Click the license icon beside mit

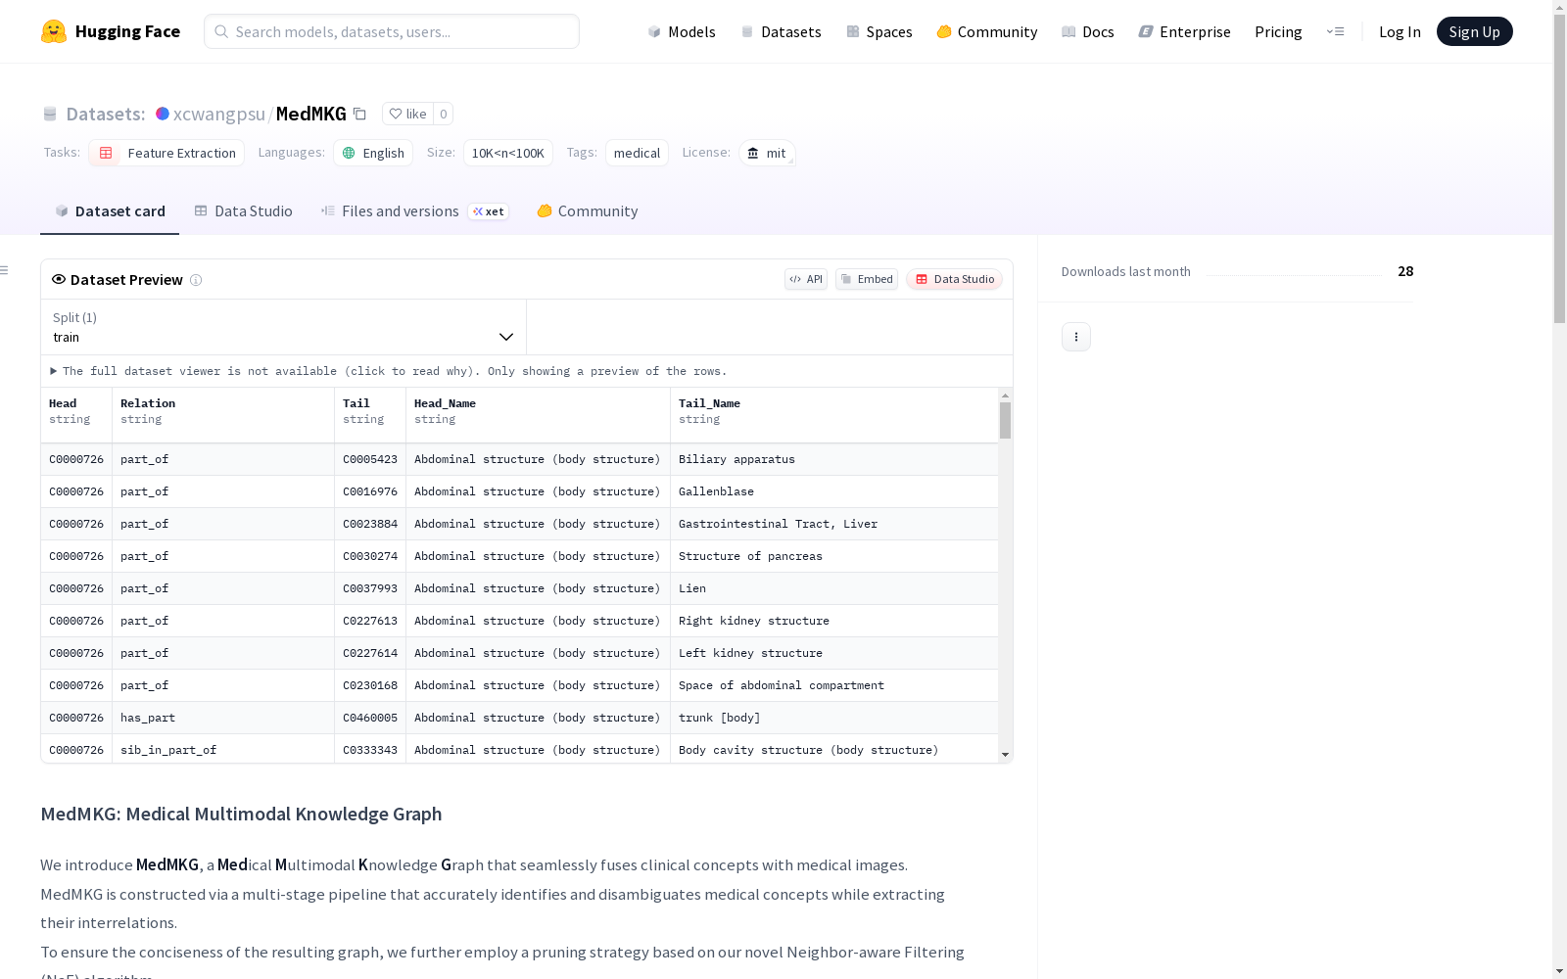pos(753,153)
